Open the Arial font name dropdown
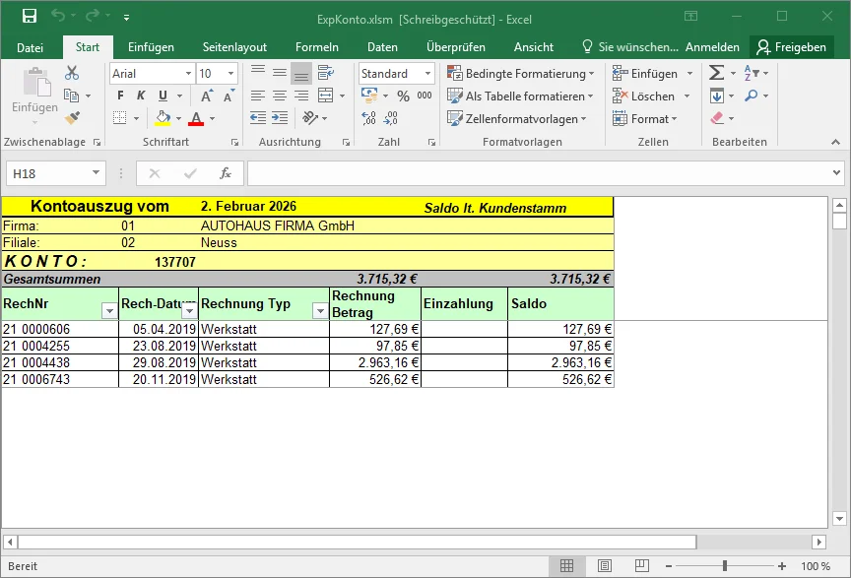Image resolution: width=851 pixels, height=578 pixels. 188,73
